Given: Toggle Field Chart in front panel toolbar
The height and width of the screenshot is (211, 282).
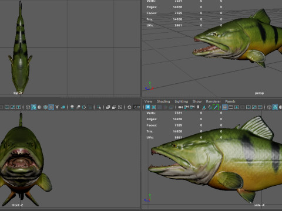Looking at the screenshot, I should click(7, 107).
